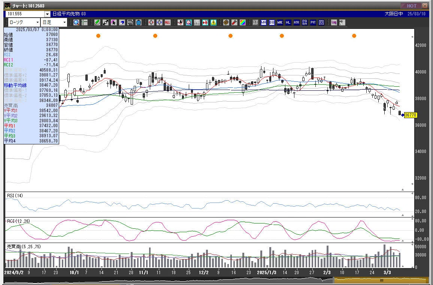Toggle the PVT pivot indicator
Image resolution: width=433 pixels, height=285 pixels.
click(x=313, y=22)
